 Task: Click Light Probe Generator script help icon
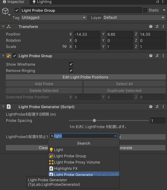pyautogui.click(x=151, y=107)
